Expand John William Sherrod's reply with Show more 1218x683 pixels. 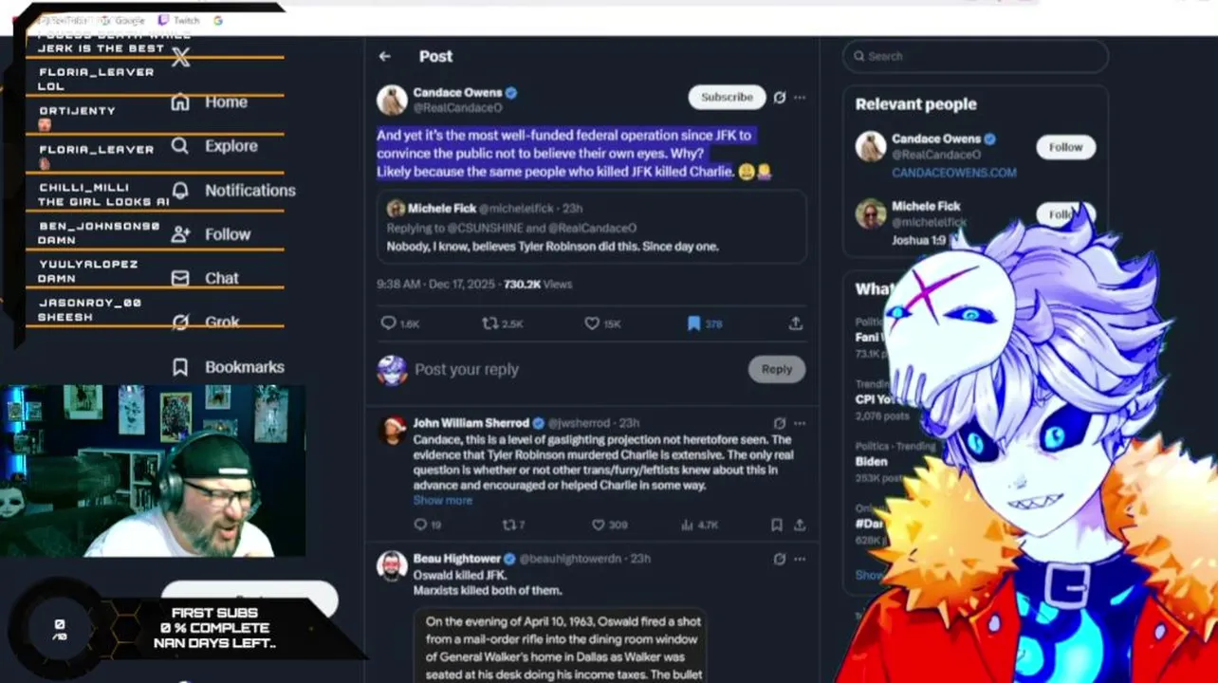[442, 500]
